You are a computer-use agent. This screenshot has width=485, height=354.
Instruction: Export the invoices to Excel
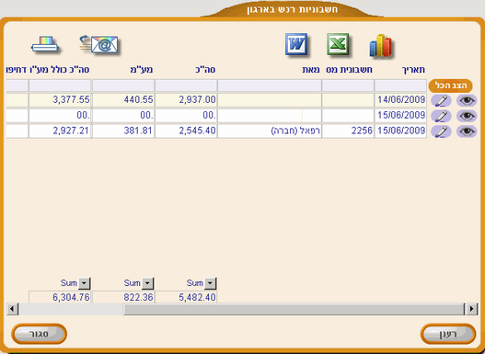pos(338,44)
